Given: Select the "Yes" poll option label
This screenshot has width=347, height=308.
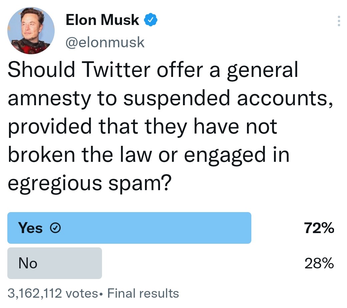Looking at the screenshot, I should [x=31, y=228].
